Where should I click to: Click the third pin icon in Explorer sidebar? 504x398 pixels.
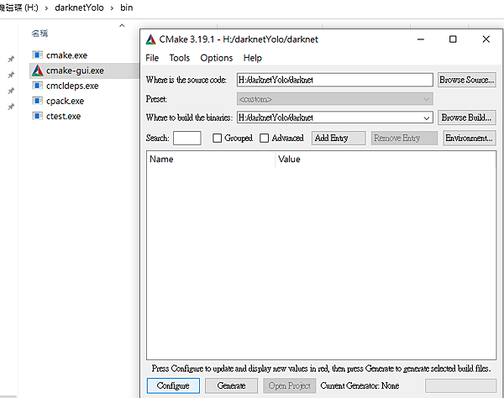(x=11, y=91)
